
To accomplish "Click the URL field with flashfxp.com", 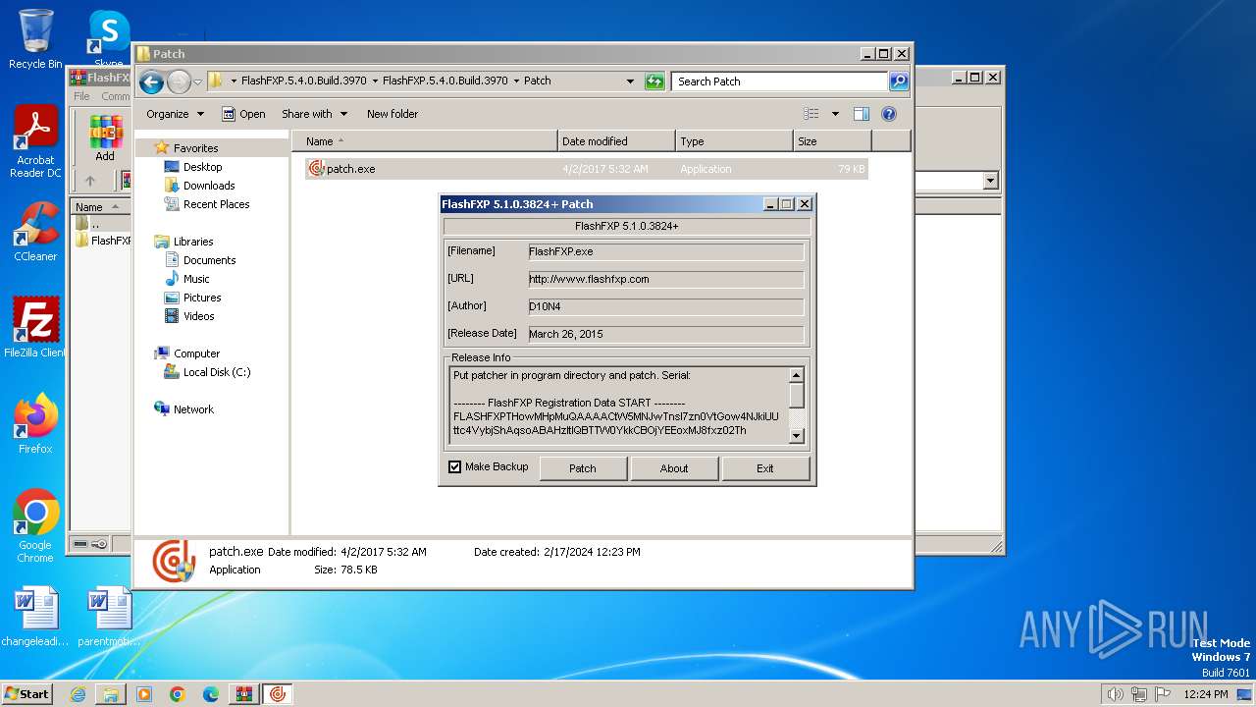I will tap(665, 279).
